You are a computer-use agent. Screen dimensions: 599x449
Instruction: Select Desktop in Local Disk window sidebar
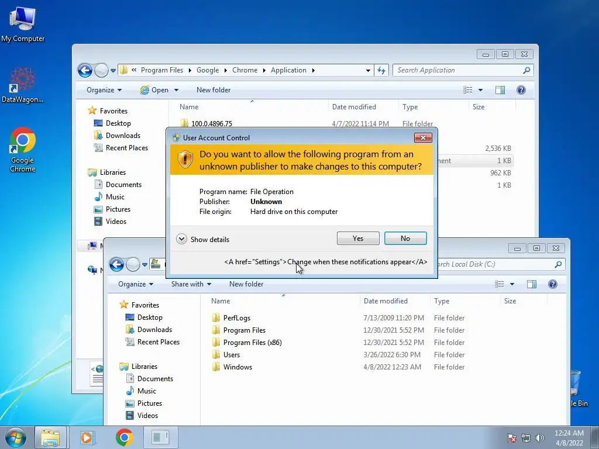(x=150, y=317)
